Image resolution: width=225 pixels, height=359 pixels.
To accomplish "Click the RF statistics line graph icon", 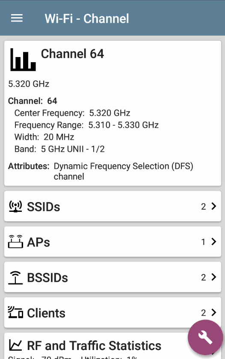I will point(15,345).
